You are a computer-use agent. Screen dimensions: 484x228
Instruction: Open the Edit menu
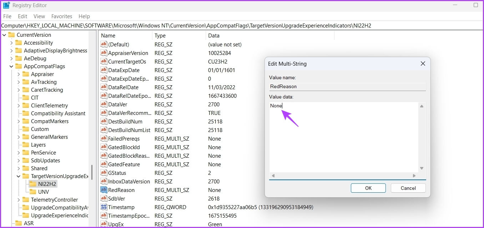22,16
